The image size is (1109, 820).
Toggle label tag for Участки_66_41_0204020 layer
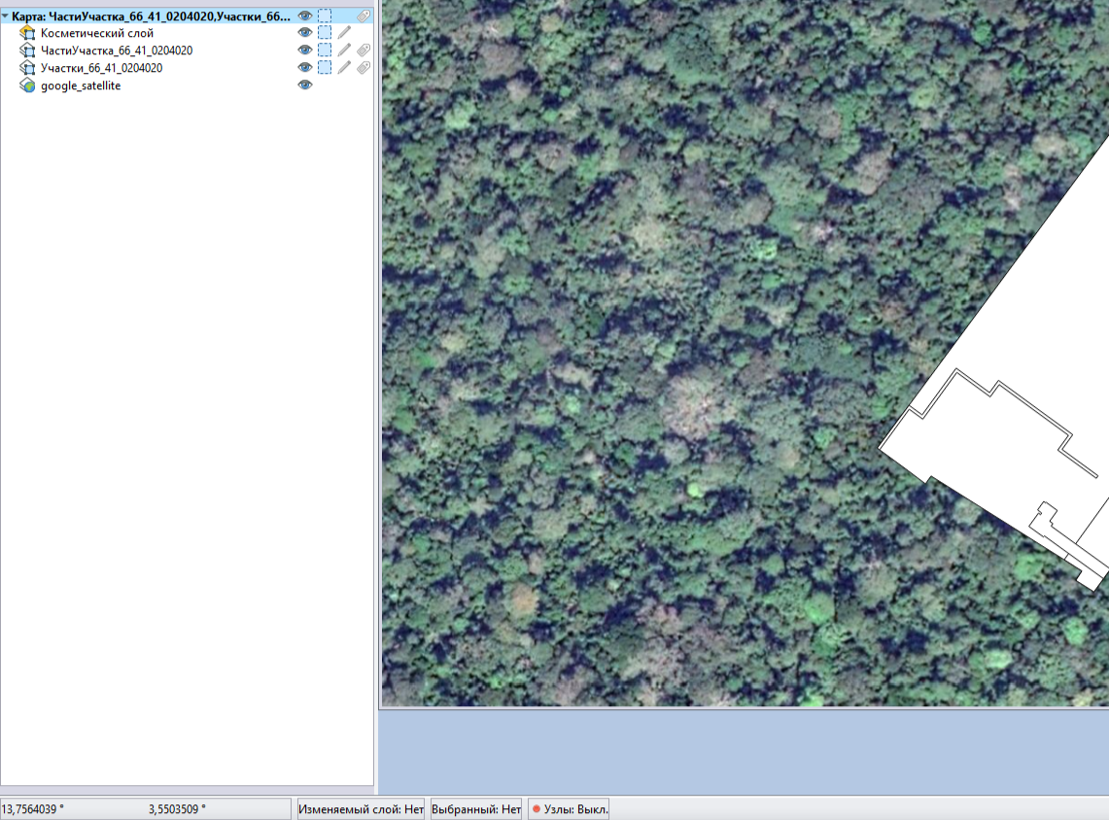364,68
